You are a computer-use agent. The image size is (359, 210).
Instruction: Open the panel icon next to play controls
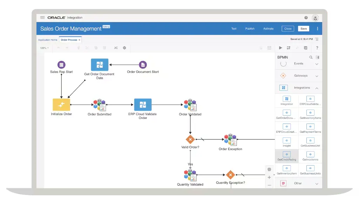coord(305,48)
